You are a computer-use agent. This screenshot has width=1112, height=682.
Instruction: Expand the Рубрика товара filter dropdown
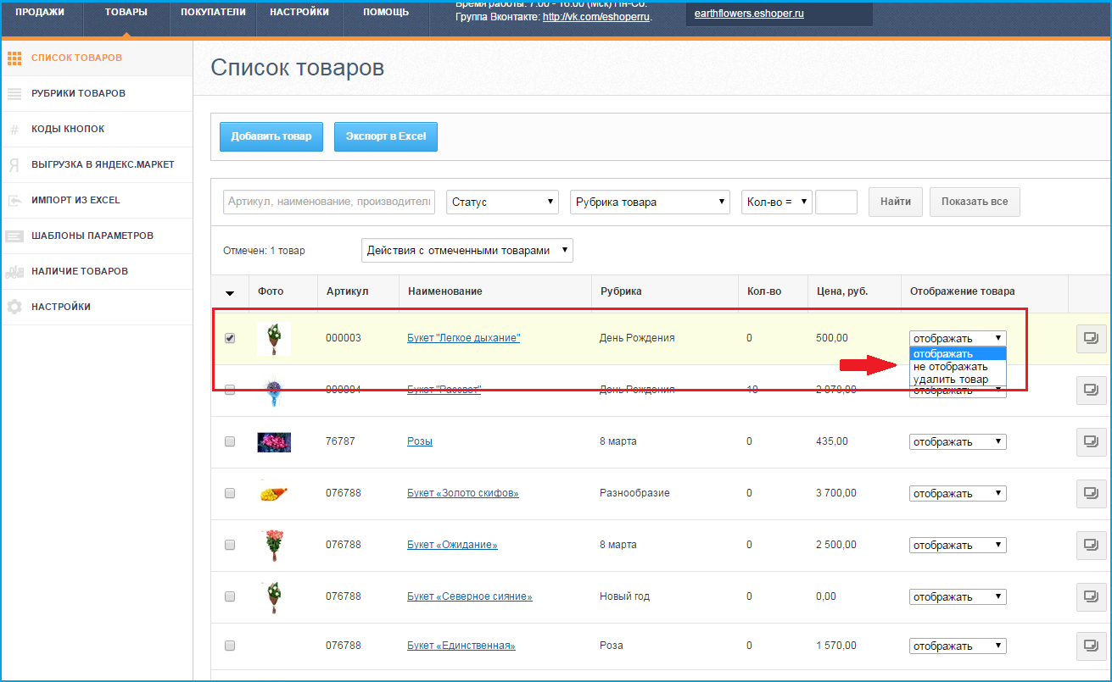click(x=650, y=202)
